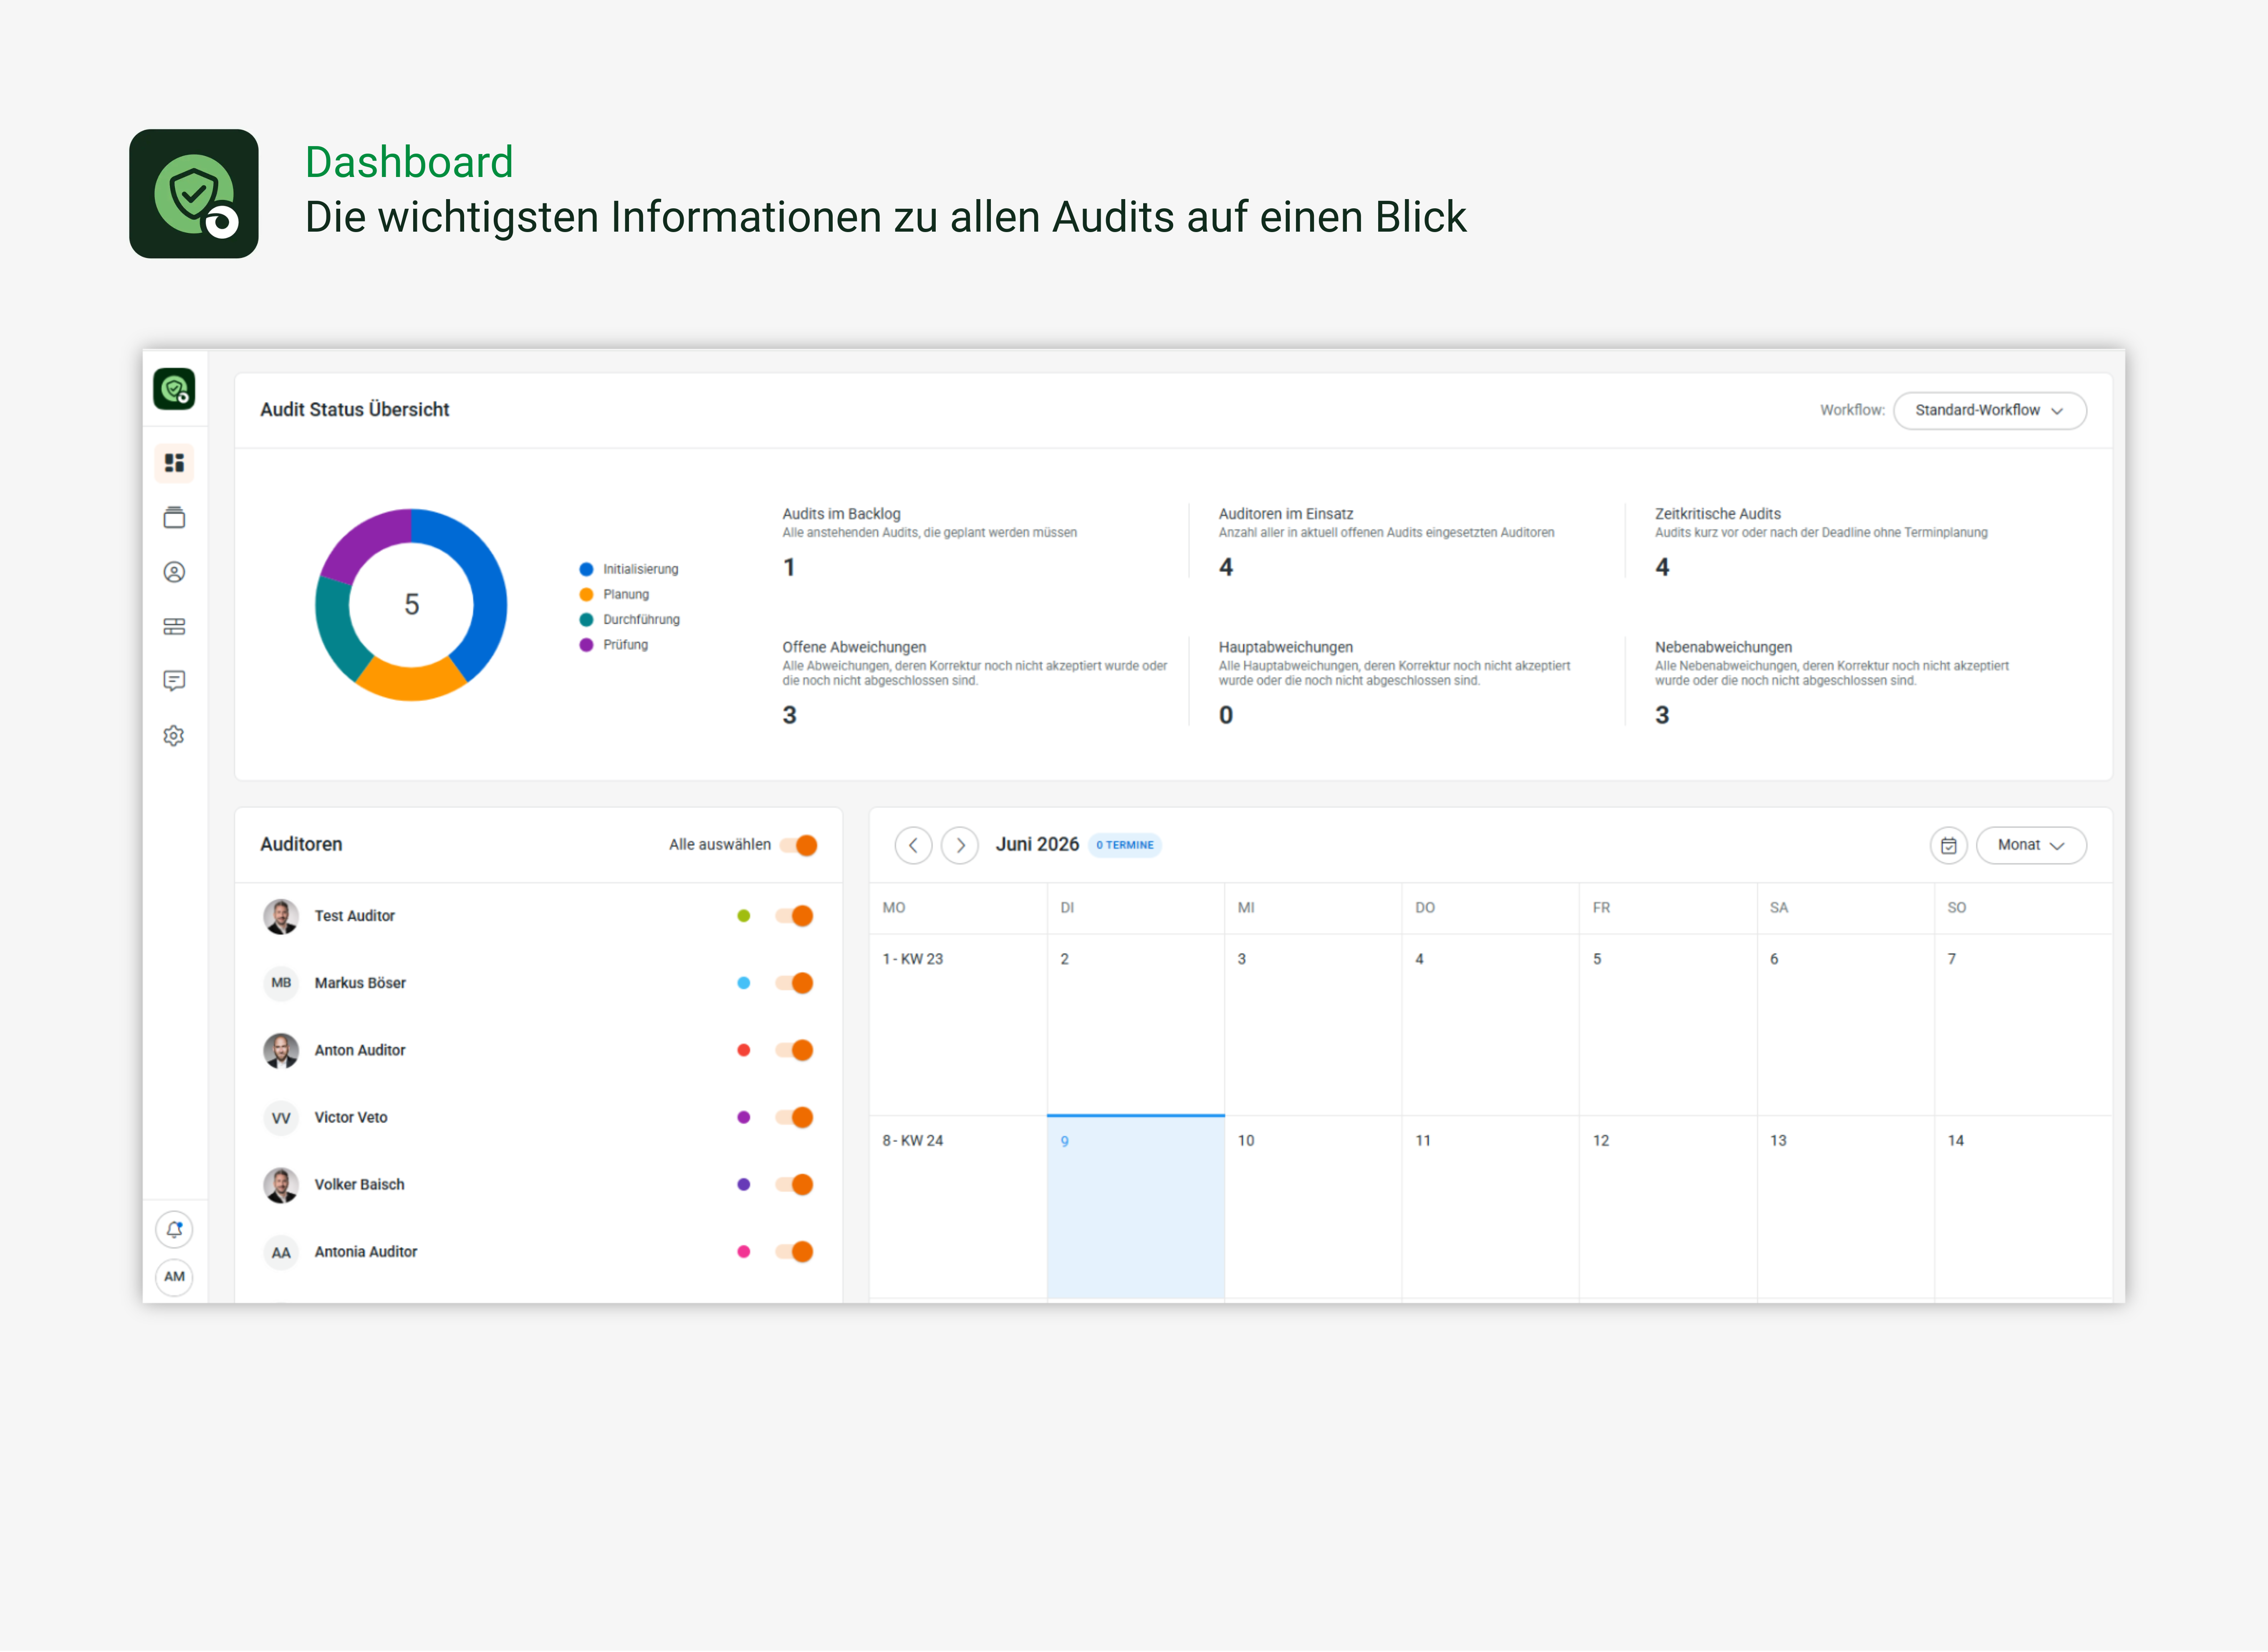Go to previous month in the calendar

[x=913, y=845]
